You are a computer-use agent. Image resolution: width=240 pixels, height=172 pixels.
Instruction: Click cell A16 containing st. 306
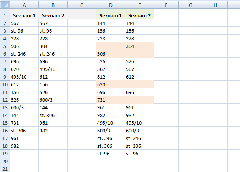coord(24,131)
